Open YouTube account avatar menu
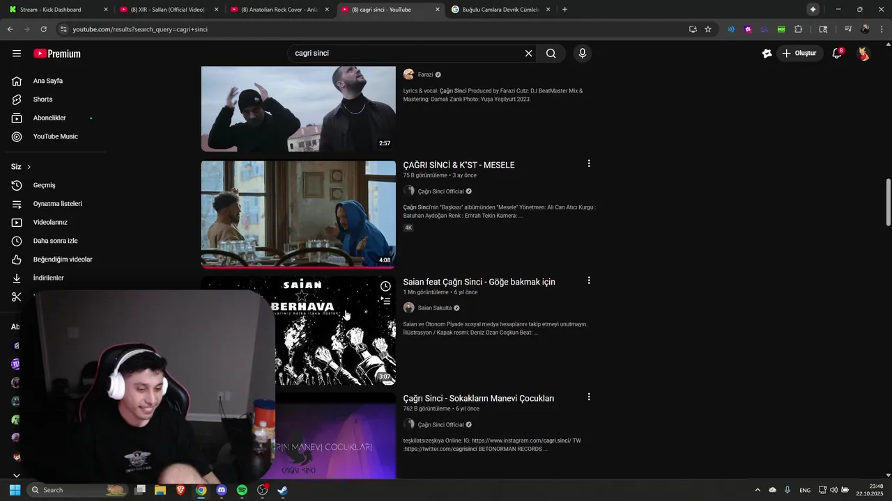The image size is (892, 501). 863,54
